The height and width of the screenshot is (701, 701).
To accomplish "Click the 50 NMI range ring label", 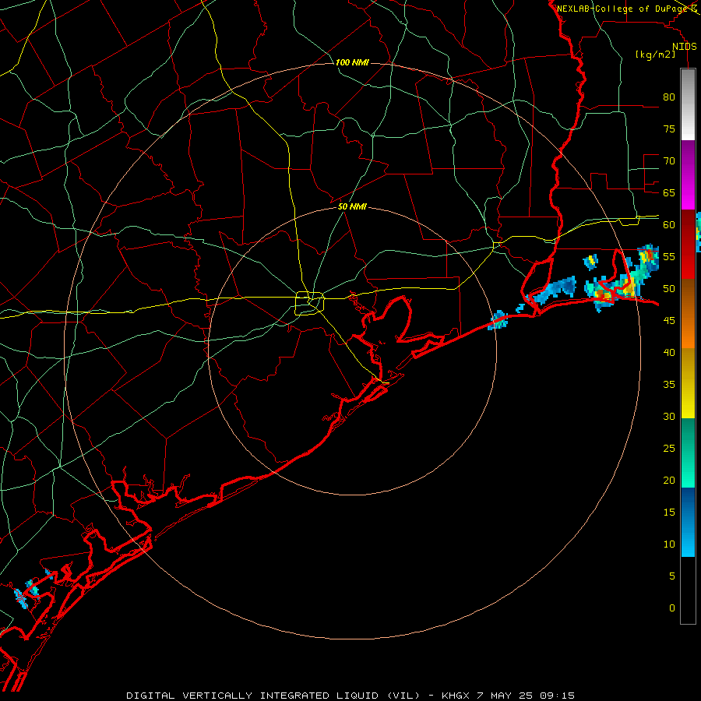I will [352, 206].
